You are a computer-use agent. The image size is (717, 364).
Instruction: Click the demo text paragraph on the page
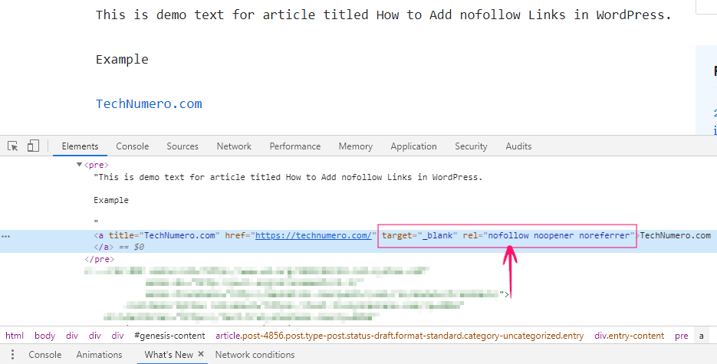[383, 15]
